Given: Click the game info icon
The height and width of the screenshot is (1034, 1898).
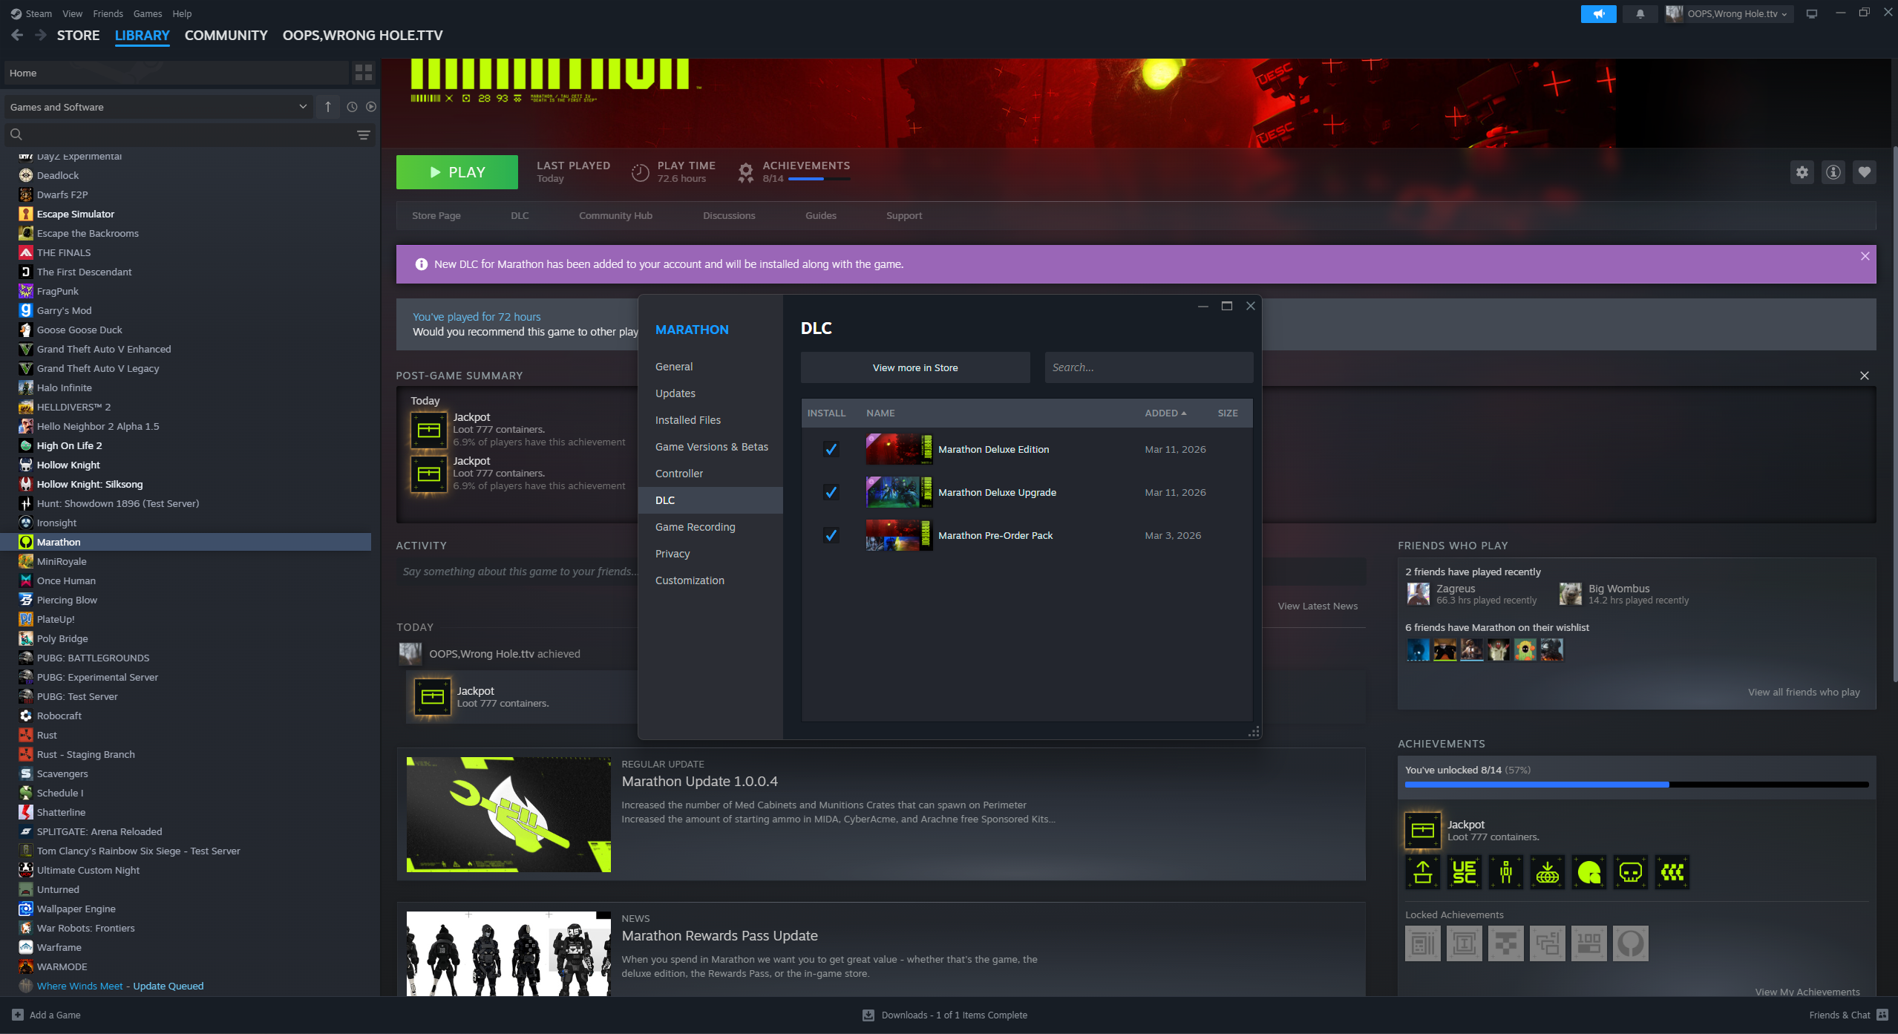Looking at the screenshot, I should (1833, 172).
